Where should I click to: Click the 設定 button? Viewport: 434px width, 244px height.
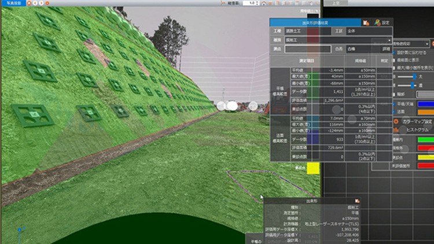pyautogui.click(x=382, y=23)
